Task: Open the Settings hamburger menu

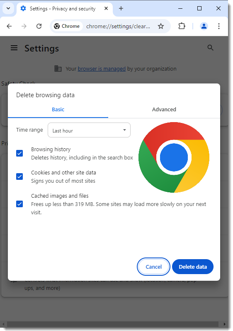Action: (x=14, y=48)
